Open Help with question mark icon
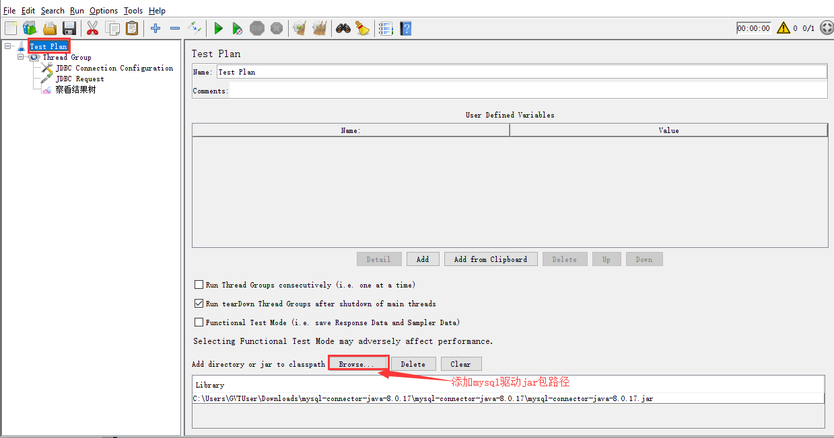Image resolution: width=834 pixels, height=438 pixels. [405, 28]
